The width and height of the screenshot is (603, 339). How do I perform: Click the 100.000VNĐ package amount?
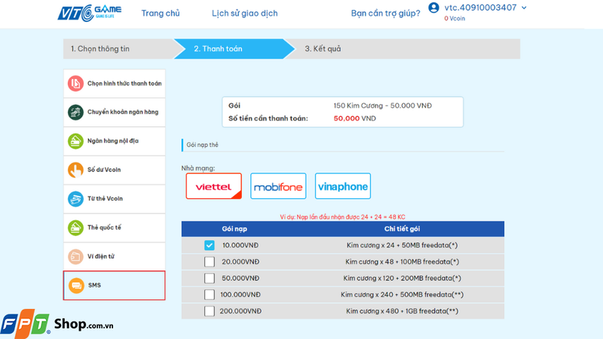[240, 295]
